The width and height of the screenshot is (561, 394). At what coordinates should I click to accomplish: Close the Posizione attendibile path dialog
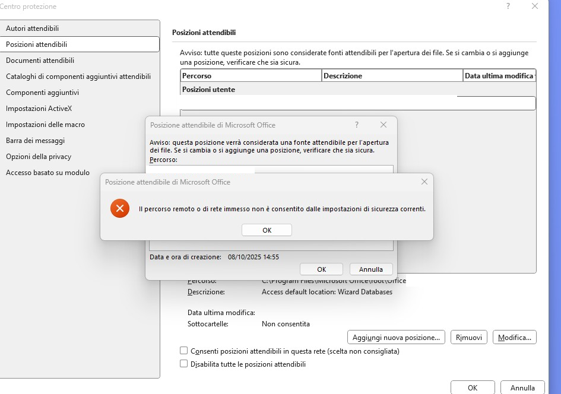[x=383, y=125]
